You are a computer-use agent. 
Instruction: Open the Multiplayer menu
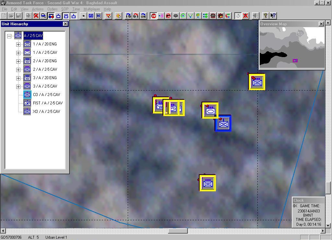click(x=92, y=9)
